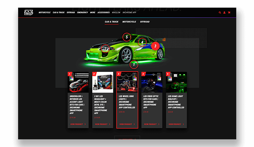The image size is (254, 147).
Task: Open LED Wheel Ring Lights product image
Action: (x=127, y=82)
